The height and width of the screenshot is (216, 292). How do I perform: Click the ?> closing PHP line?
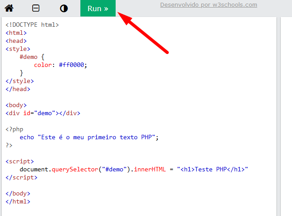pos(9,145)
